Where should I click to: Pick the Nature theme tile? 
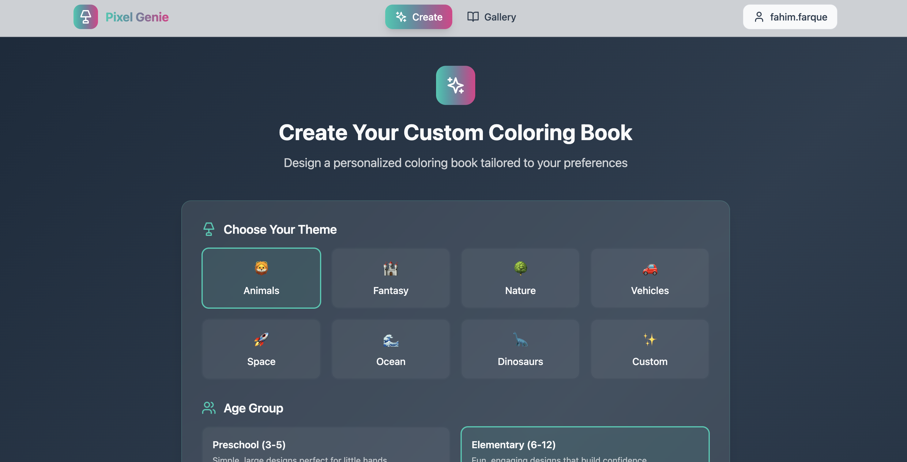pos(520,278)
